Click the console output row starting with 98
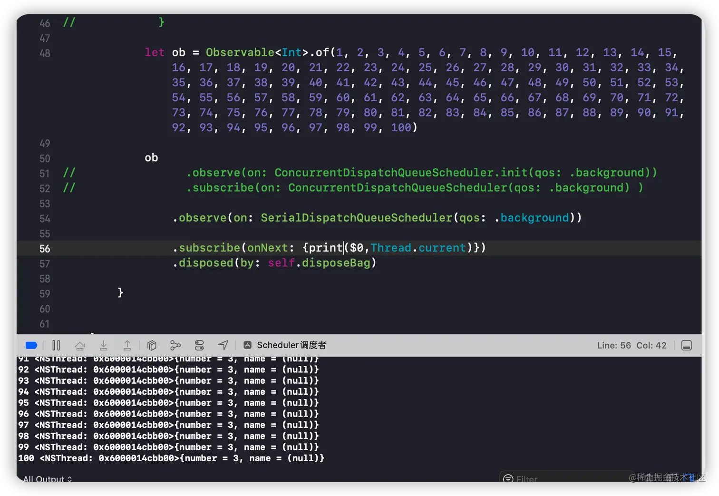 [x=168, y=436]
